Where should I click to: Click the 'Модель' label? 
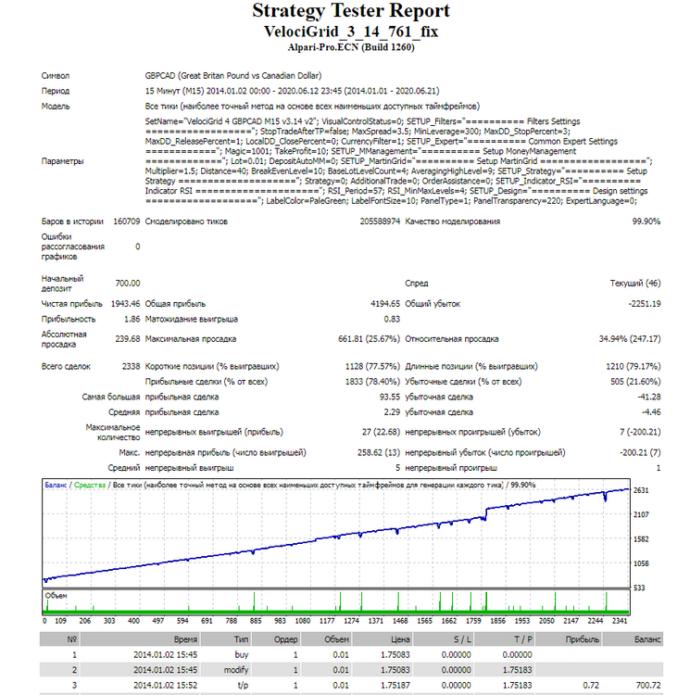pos(56,107)
